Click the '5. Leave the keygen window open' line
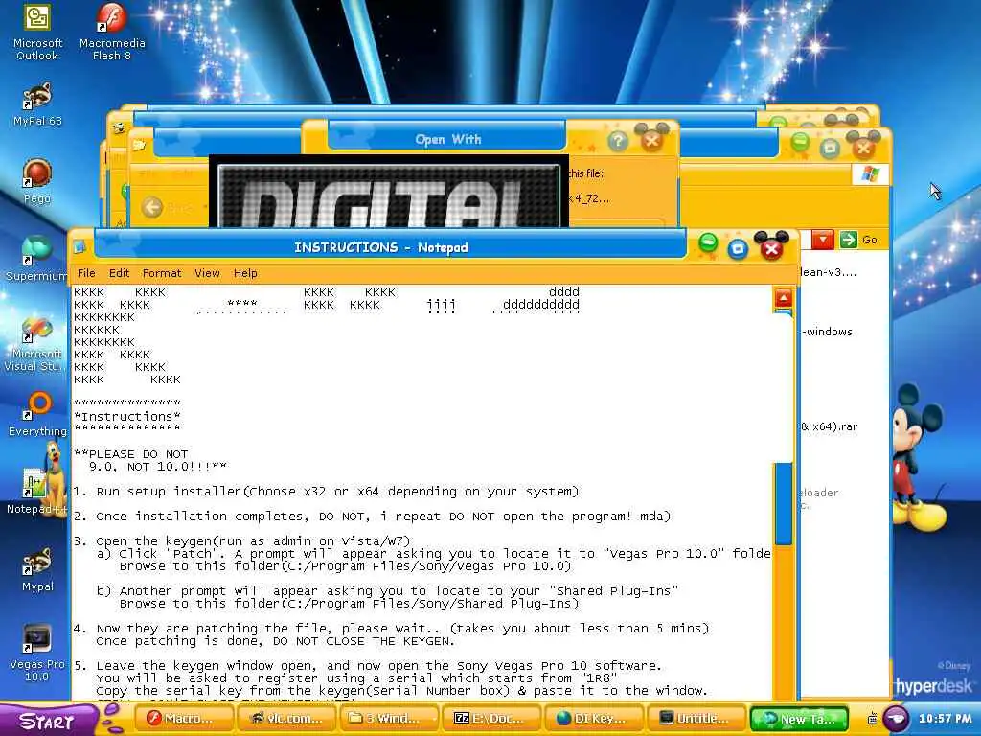Image resolution: width=981 pixels, height=736 pixels. [x=367, y=665]
